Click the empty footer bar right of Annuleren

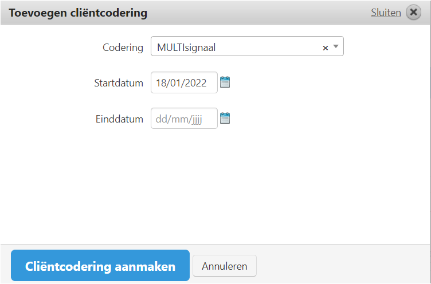pyautogui.click(x=344, y=266)
